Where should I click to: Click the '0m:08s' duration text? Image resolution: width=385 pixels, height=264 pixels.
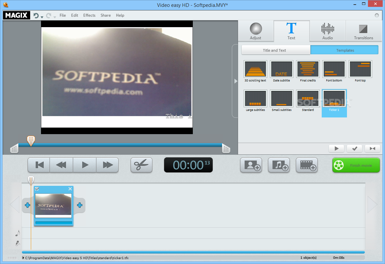coord(338,258)
